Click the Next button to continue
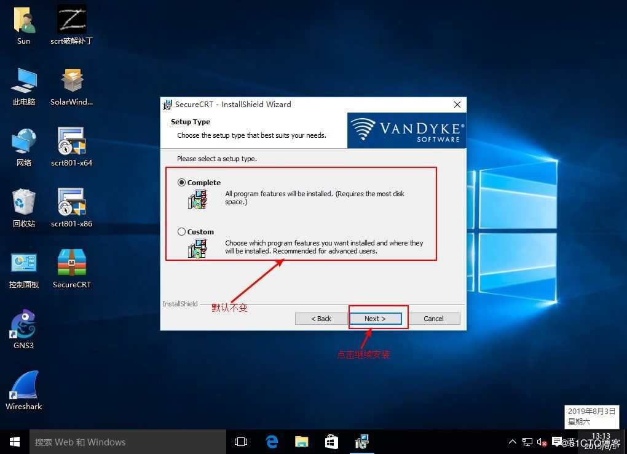 pyautogui.click(x=375, y=319)
